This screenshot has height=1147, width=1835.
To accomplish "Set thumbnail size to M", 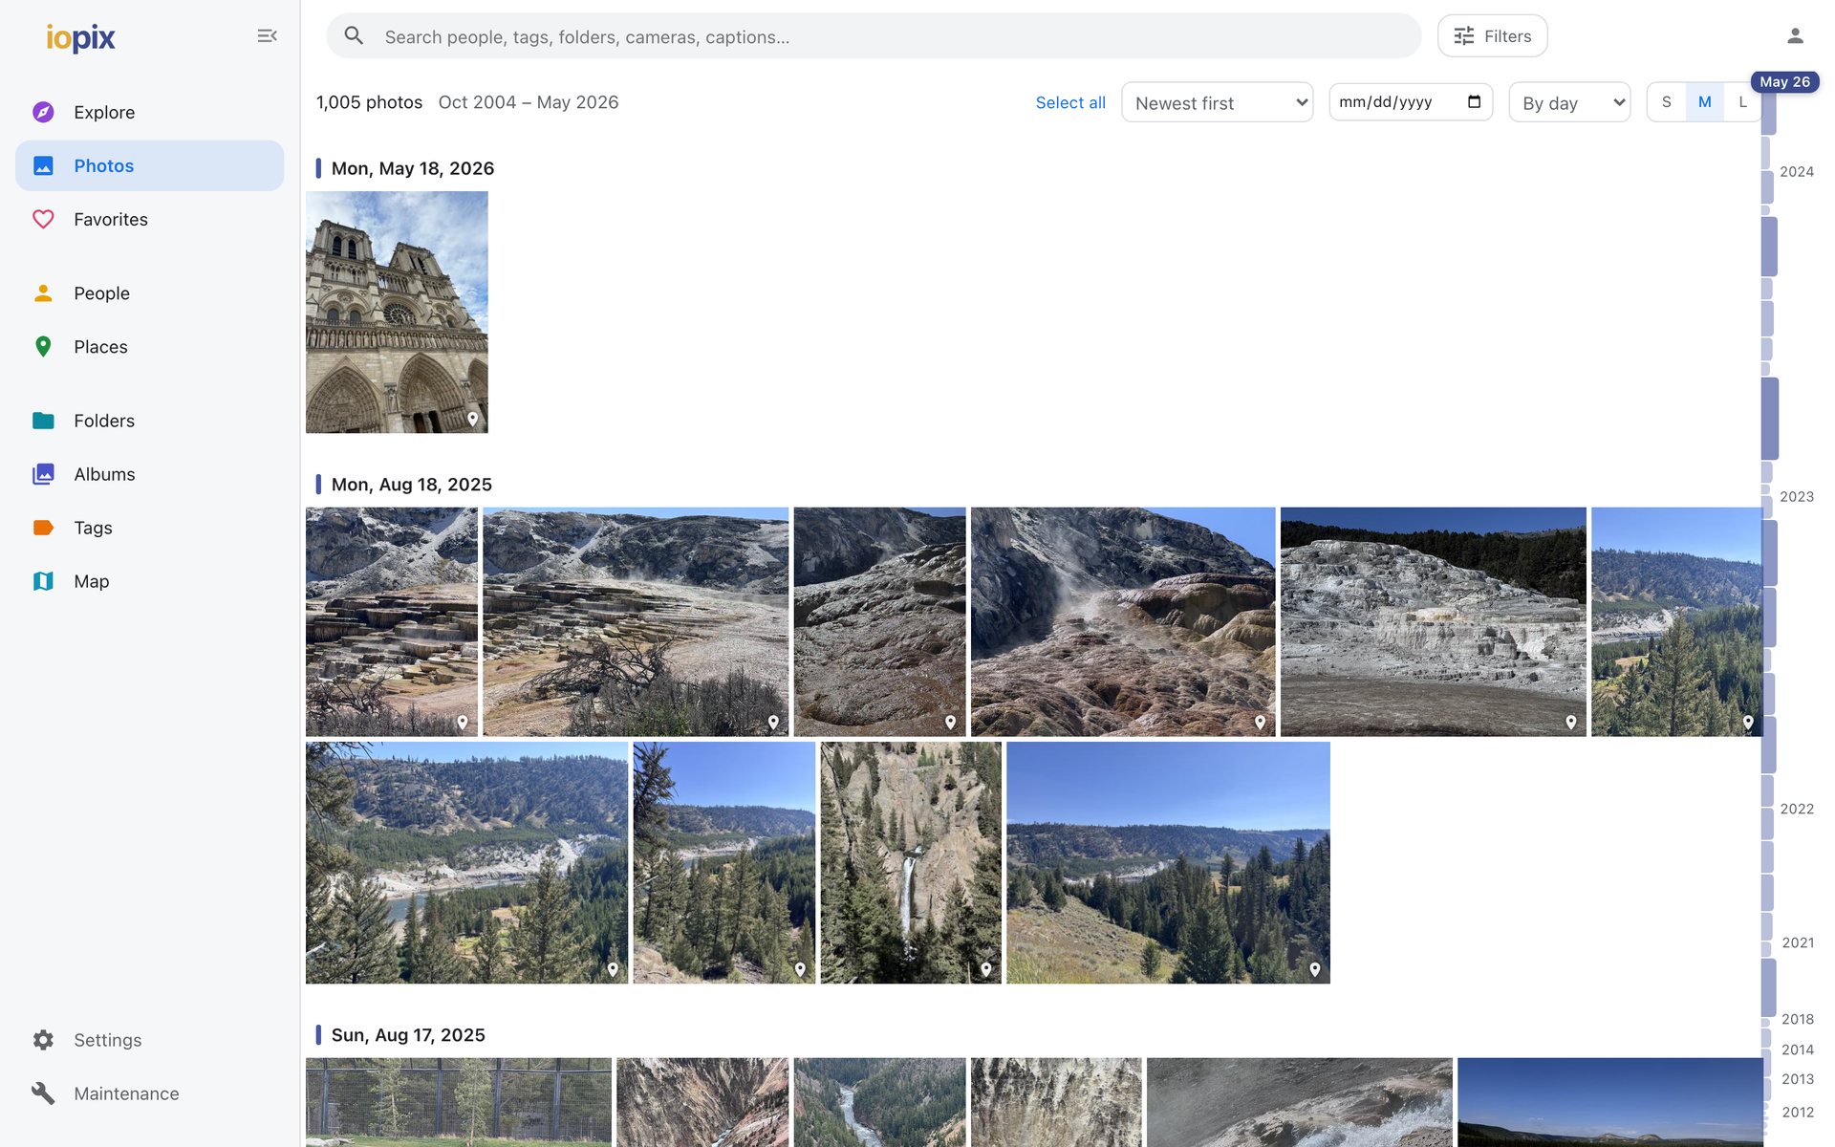I will click(1704, 102).
